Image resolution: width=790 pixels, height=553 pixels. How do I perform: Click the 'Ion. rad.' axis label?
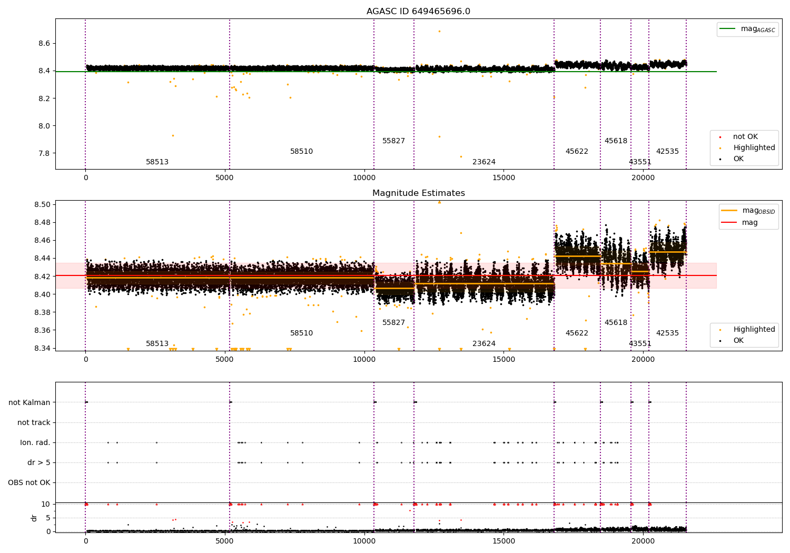[35, 443]
